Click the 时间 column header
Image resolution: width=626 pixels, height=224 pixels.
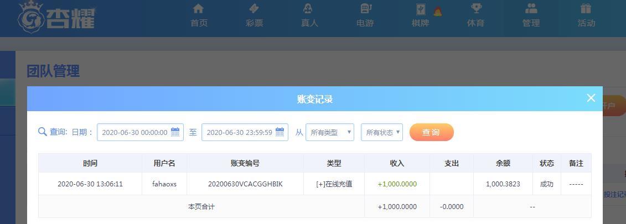[x=90, y=163]
